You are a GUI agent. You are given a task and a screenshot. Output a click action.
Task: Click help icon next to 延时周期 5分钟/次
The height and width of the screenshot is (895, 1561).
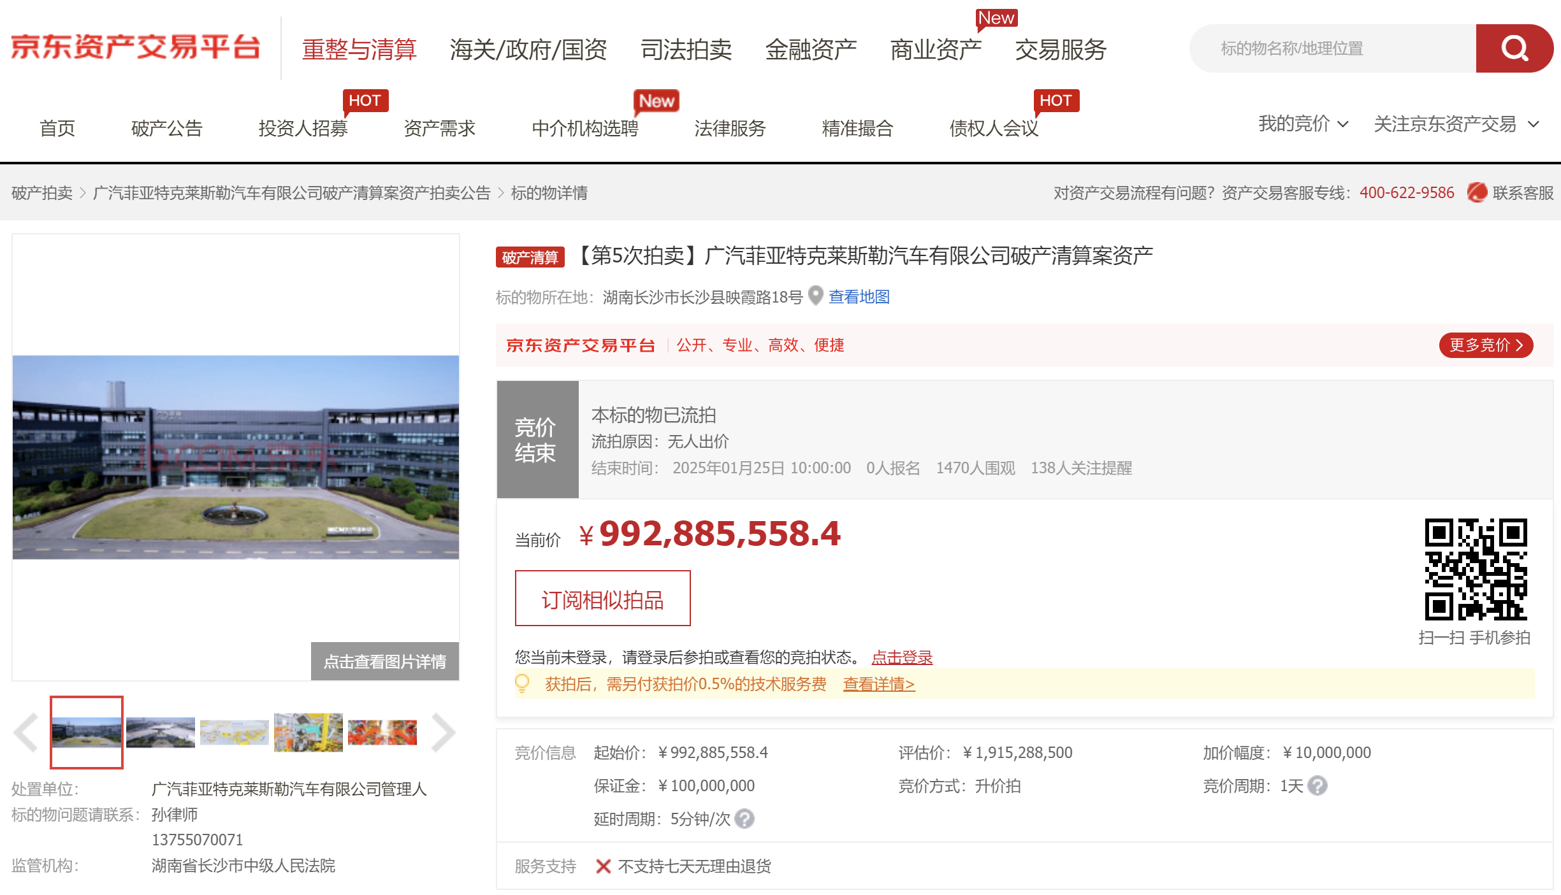[744, 819]
